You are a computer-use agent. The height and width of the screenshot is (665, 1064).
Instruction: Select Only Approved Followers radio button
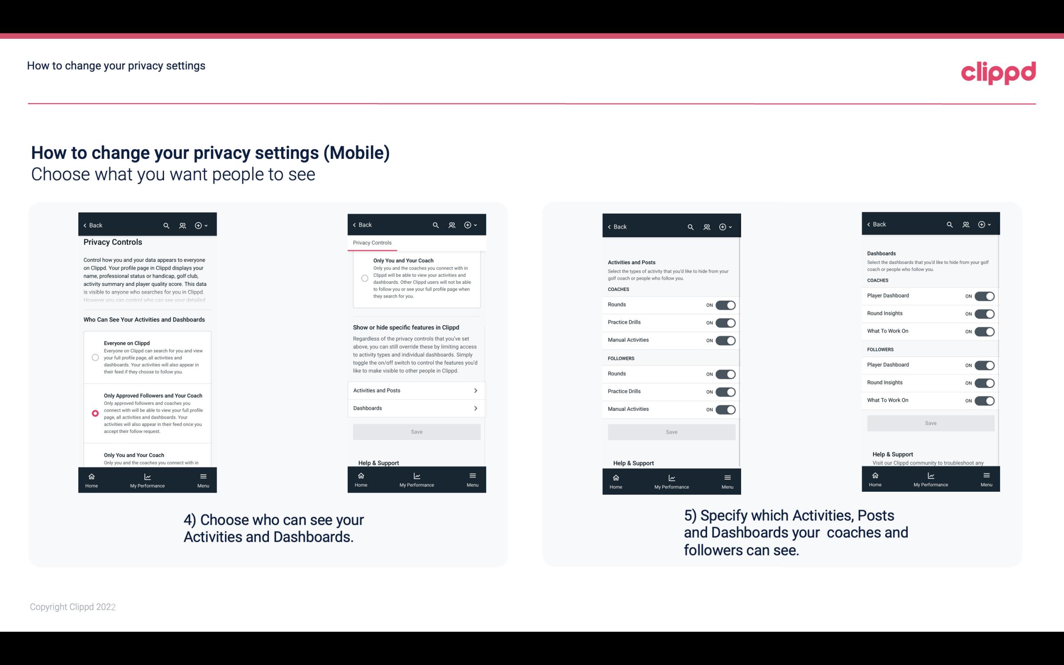click(x=95, y=414)
